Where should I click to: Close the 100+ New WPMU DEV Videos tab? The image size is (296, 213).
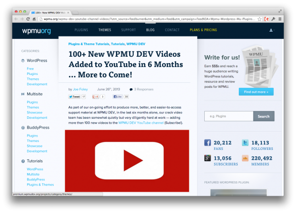pos(68,13)
